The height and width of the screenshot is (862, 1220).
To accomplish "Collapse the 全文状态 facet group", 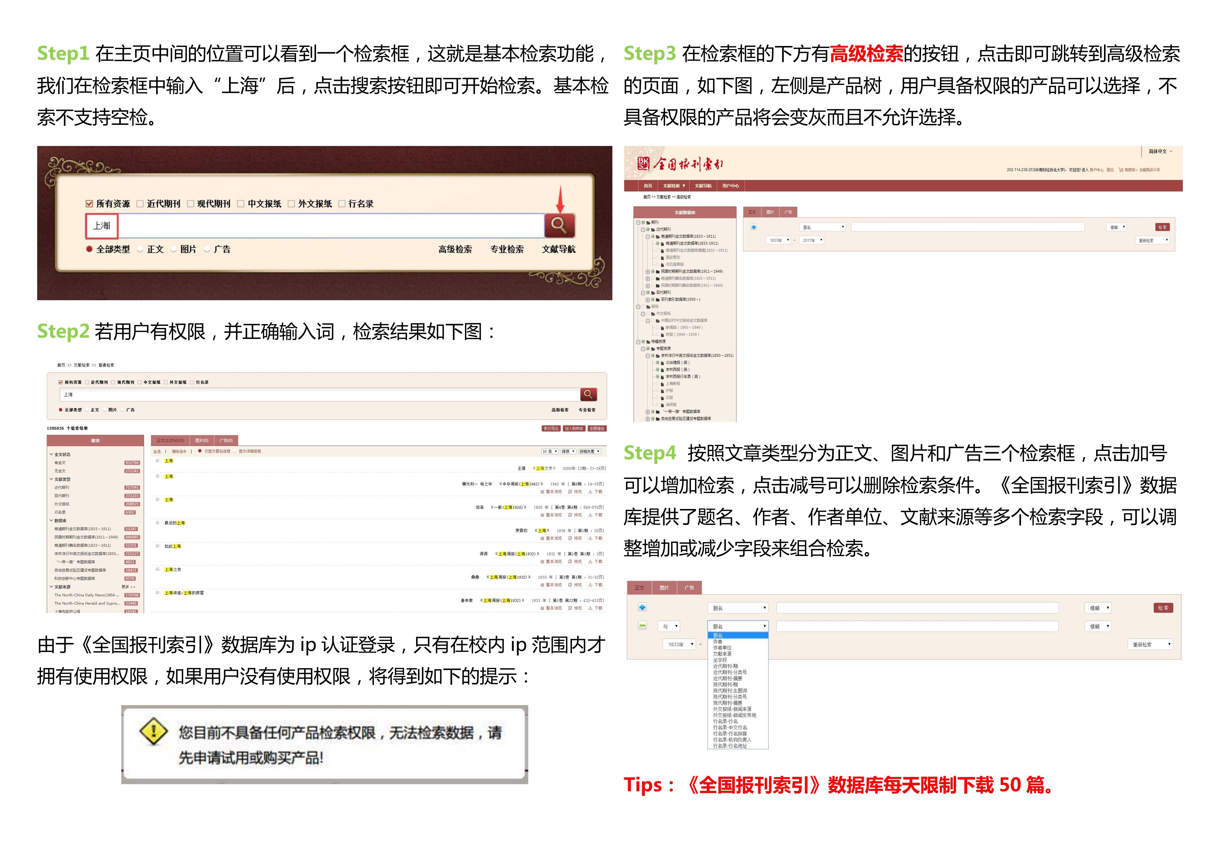I will (x=52, y=455).
